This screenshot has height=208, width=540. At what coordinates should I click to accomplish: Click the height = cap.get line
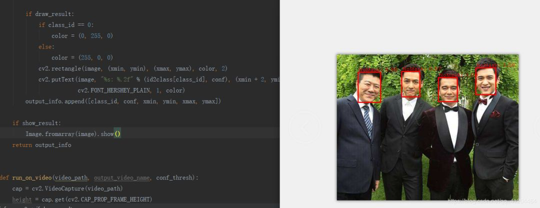tap(82, 199)
